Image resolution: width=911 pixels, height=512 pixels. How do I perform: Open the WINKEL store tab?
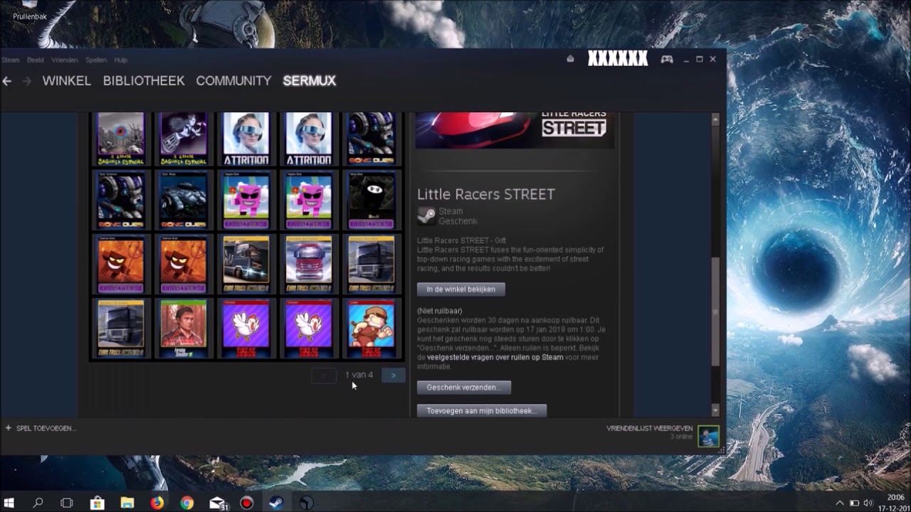66,81
